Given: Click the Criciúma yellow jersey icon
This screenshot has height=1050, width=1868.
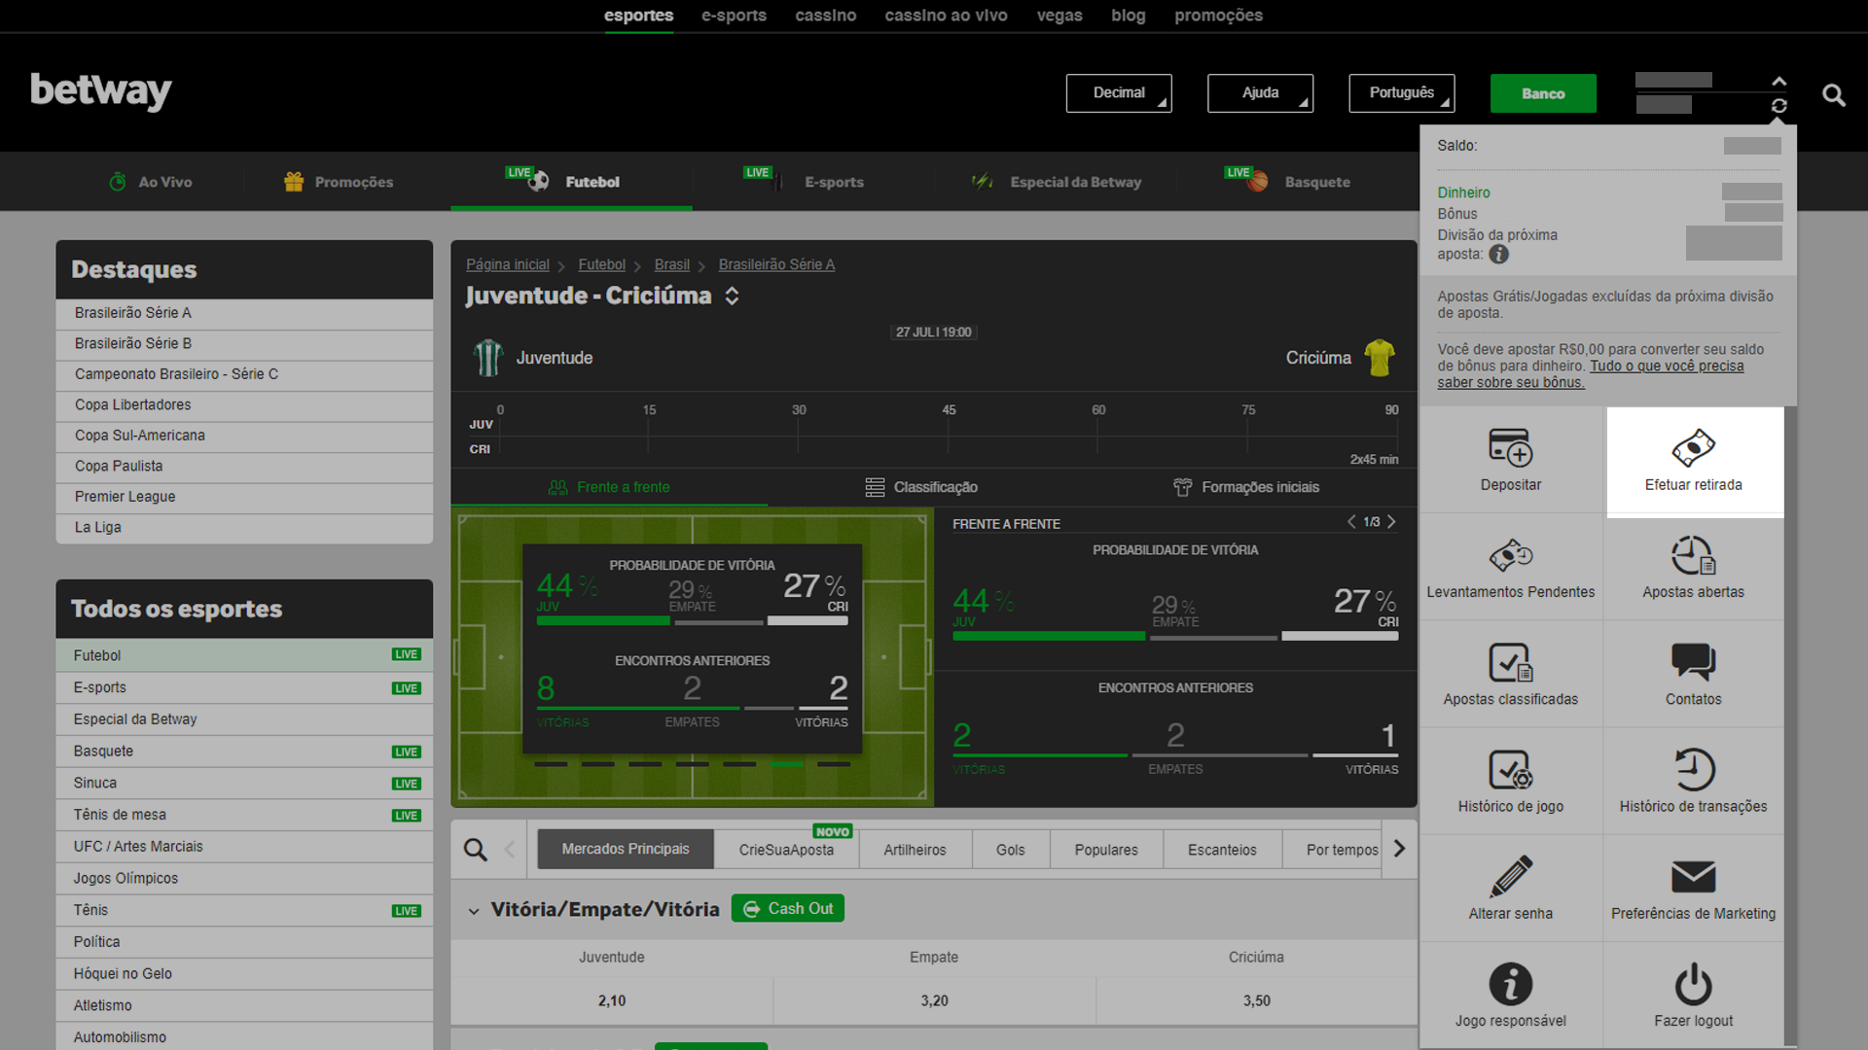Looking at the screenshot, I should 1380,358.
